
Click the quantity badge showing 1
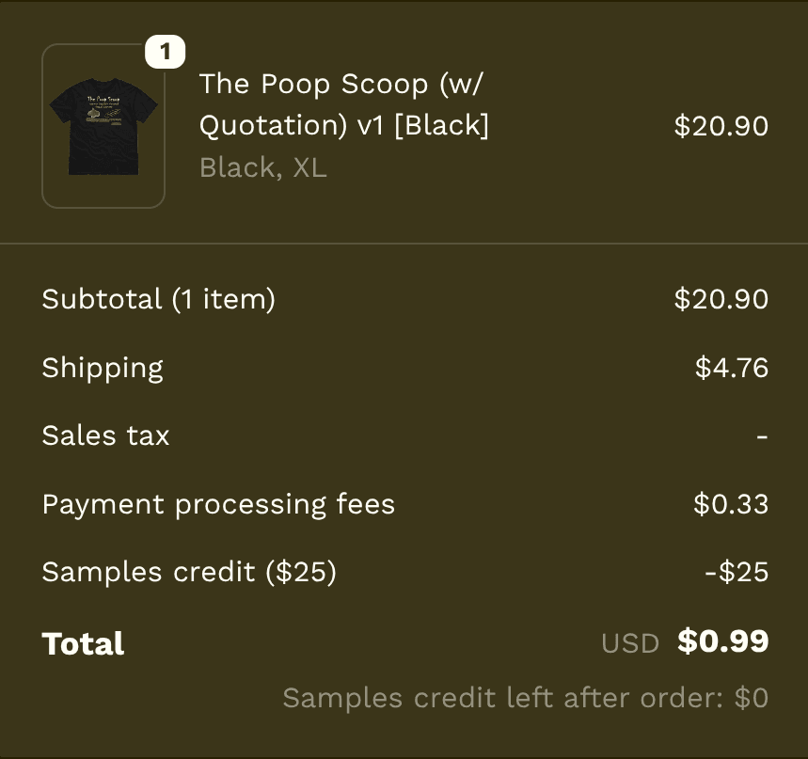166,52
